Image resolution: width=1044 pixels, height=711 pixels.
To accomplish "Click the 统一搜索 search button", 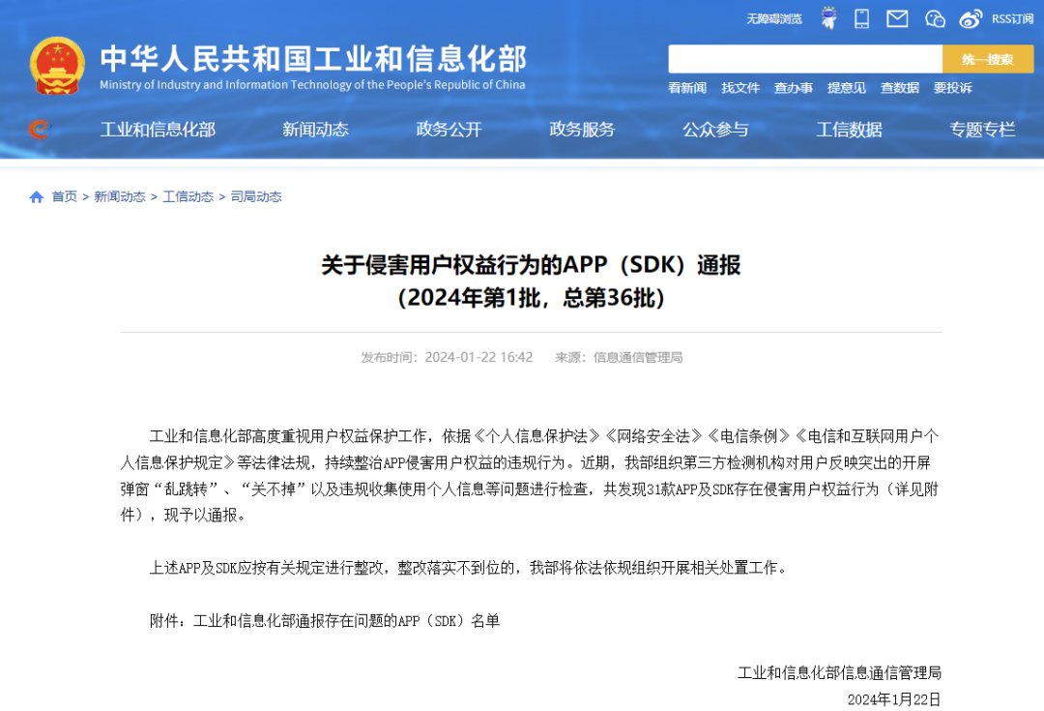I will pyautogui.click(x=987, y=59).
